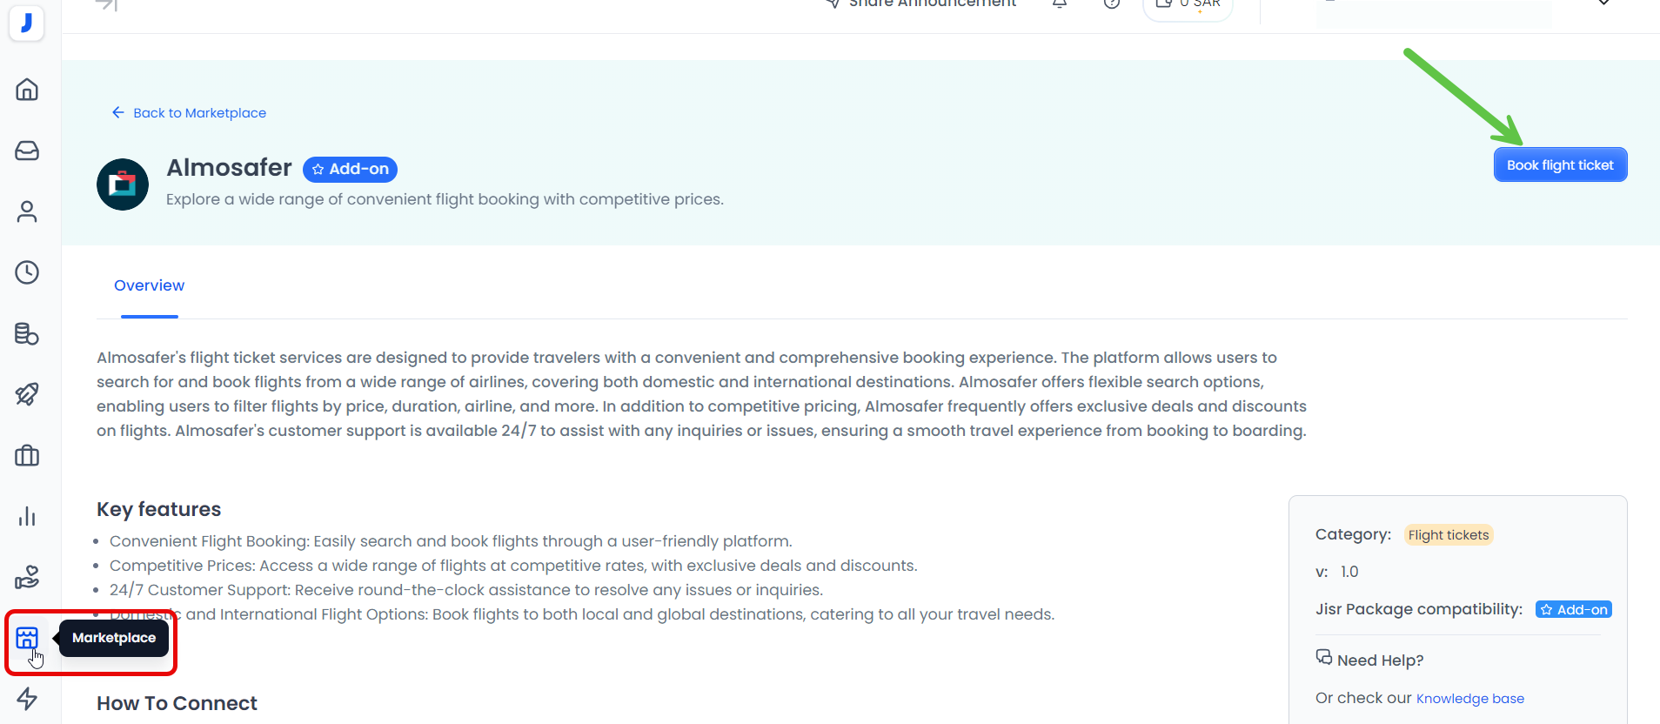Click the rocket icon in sidebar

[27, 394]
